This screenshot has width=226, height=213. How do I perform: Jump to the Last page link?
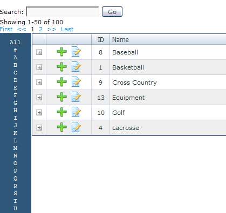pyautogui.click(x=67, y=29)
